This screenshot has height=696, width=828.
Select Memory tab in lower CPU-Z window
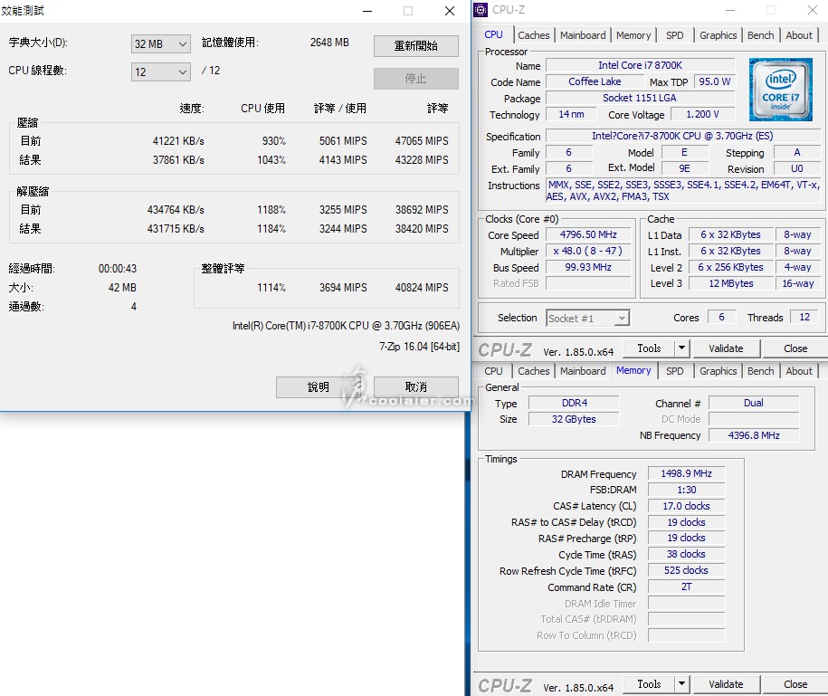(633, 371)
